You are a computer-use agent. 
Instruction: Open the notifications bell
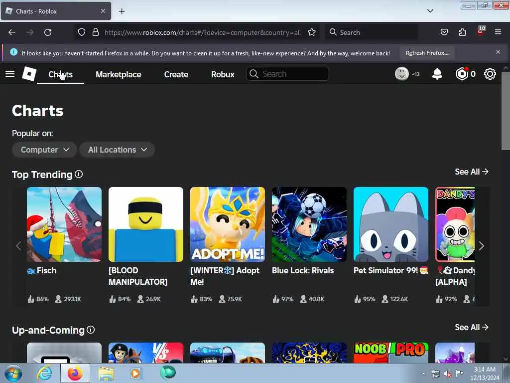pos(437,74)
